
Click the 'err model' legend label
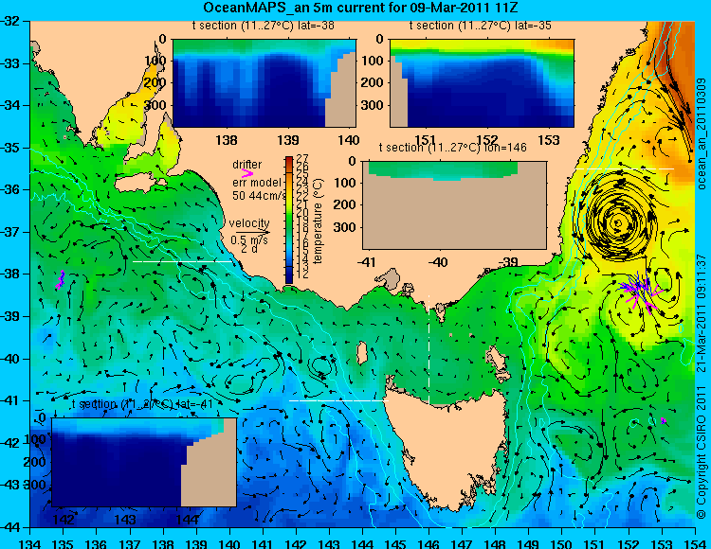[x=256, y=183]
